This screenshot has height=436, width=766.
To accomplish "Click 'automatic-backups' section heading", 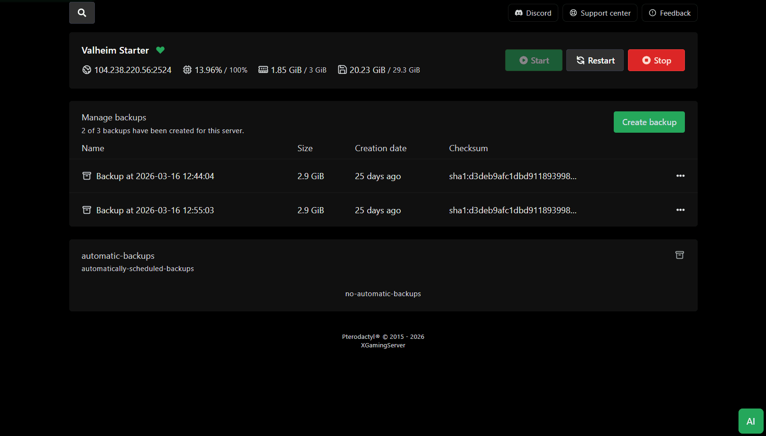I will tap(118, 256).
